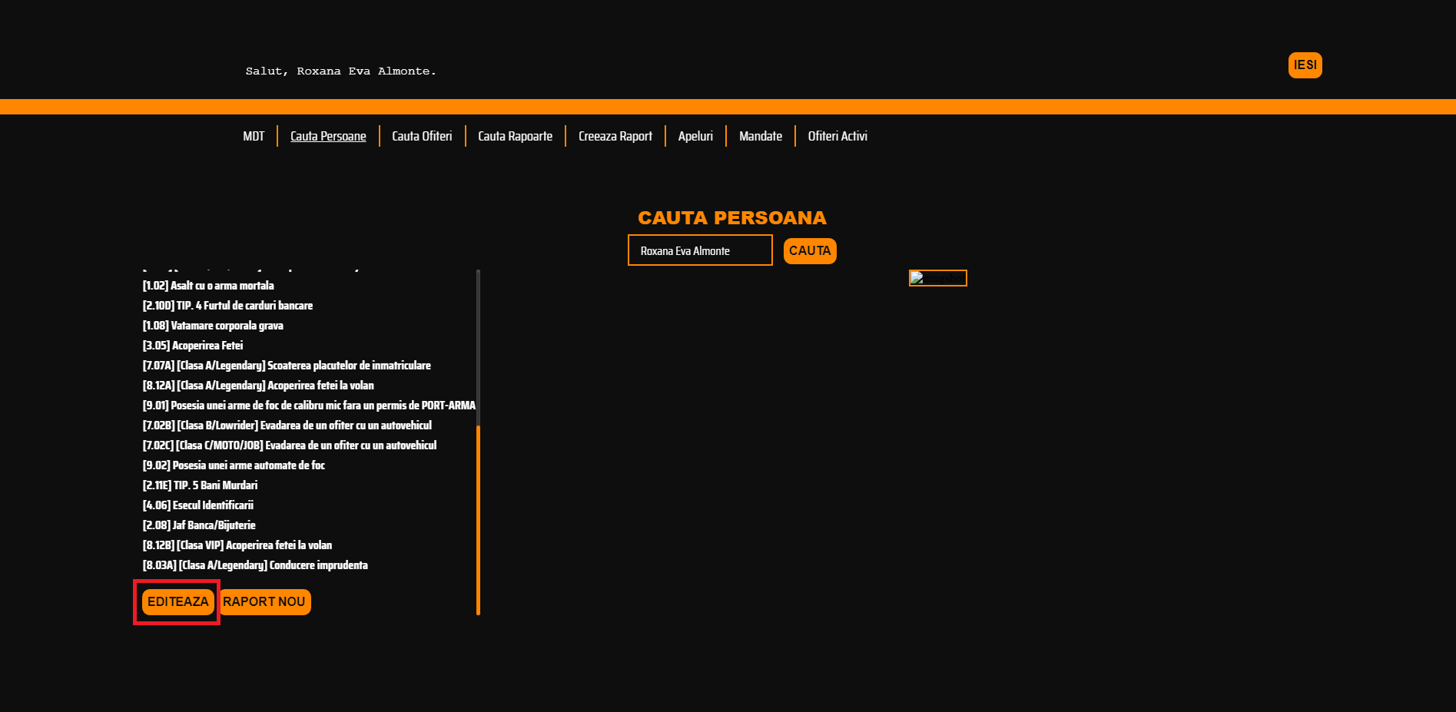Open the Mandate section
The width and height of the screenshot is (1456, 712).
coord(760,137)
